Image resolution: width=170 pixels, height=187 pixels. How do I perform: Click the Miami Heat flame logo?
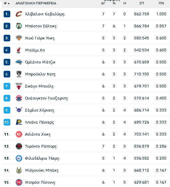[x=19, y=50]
